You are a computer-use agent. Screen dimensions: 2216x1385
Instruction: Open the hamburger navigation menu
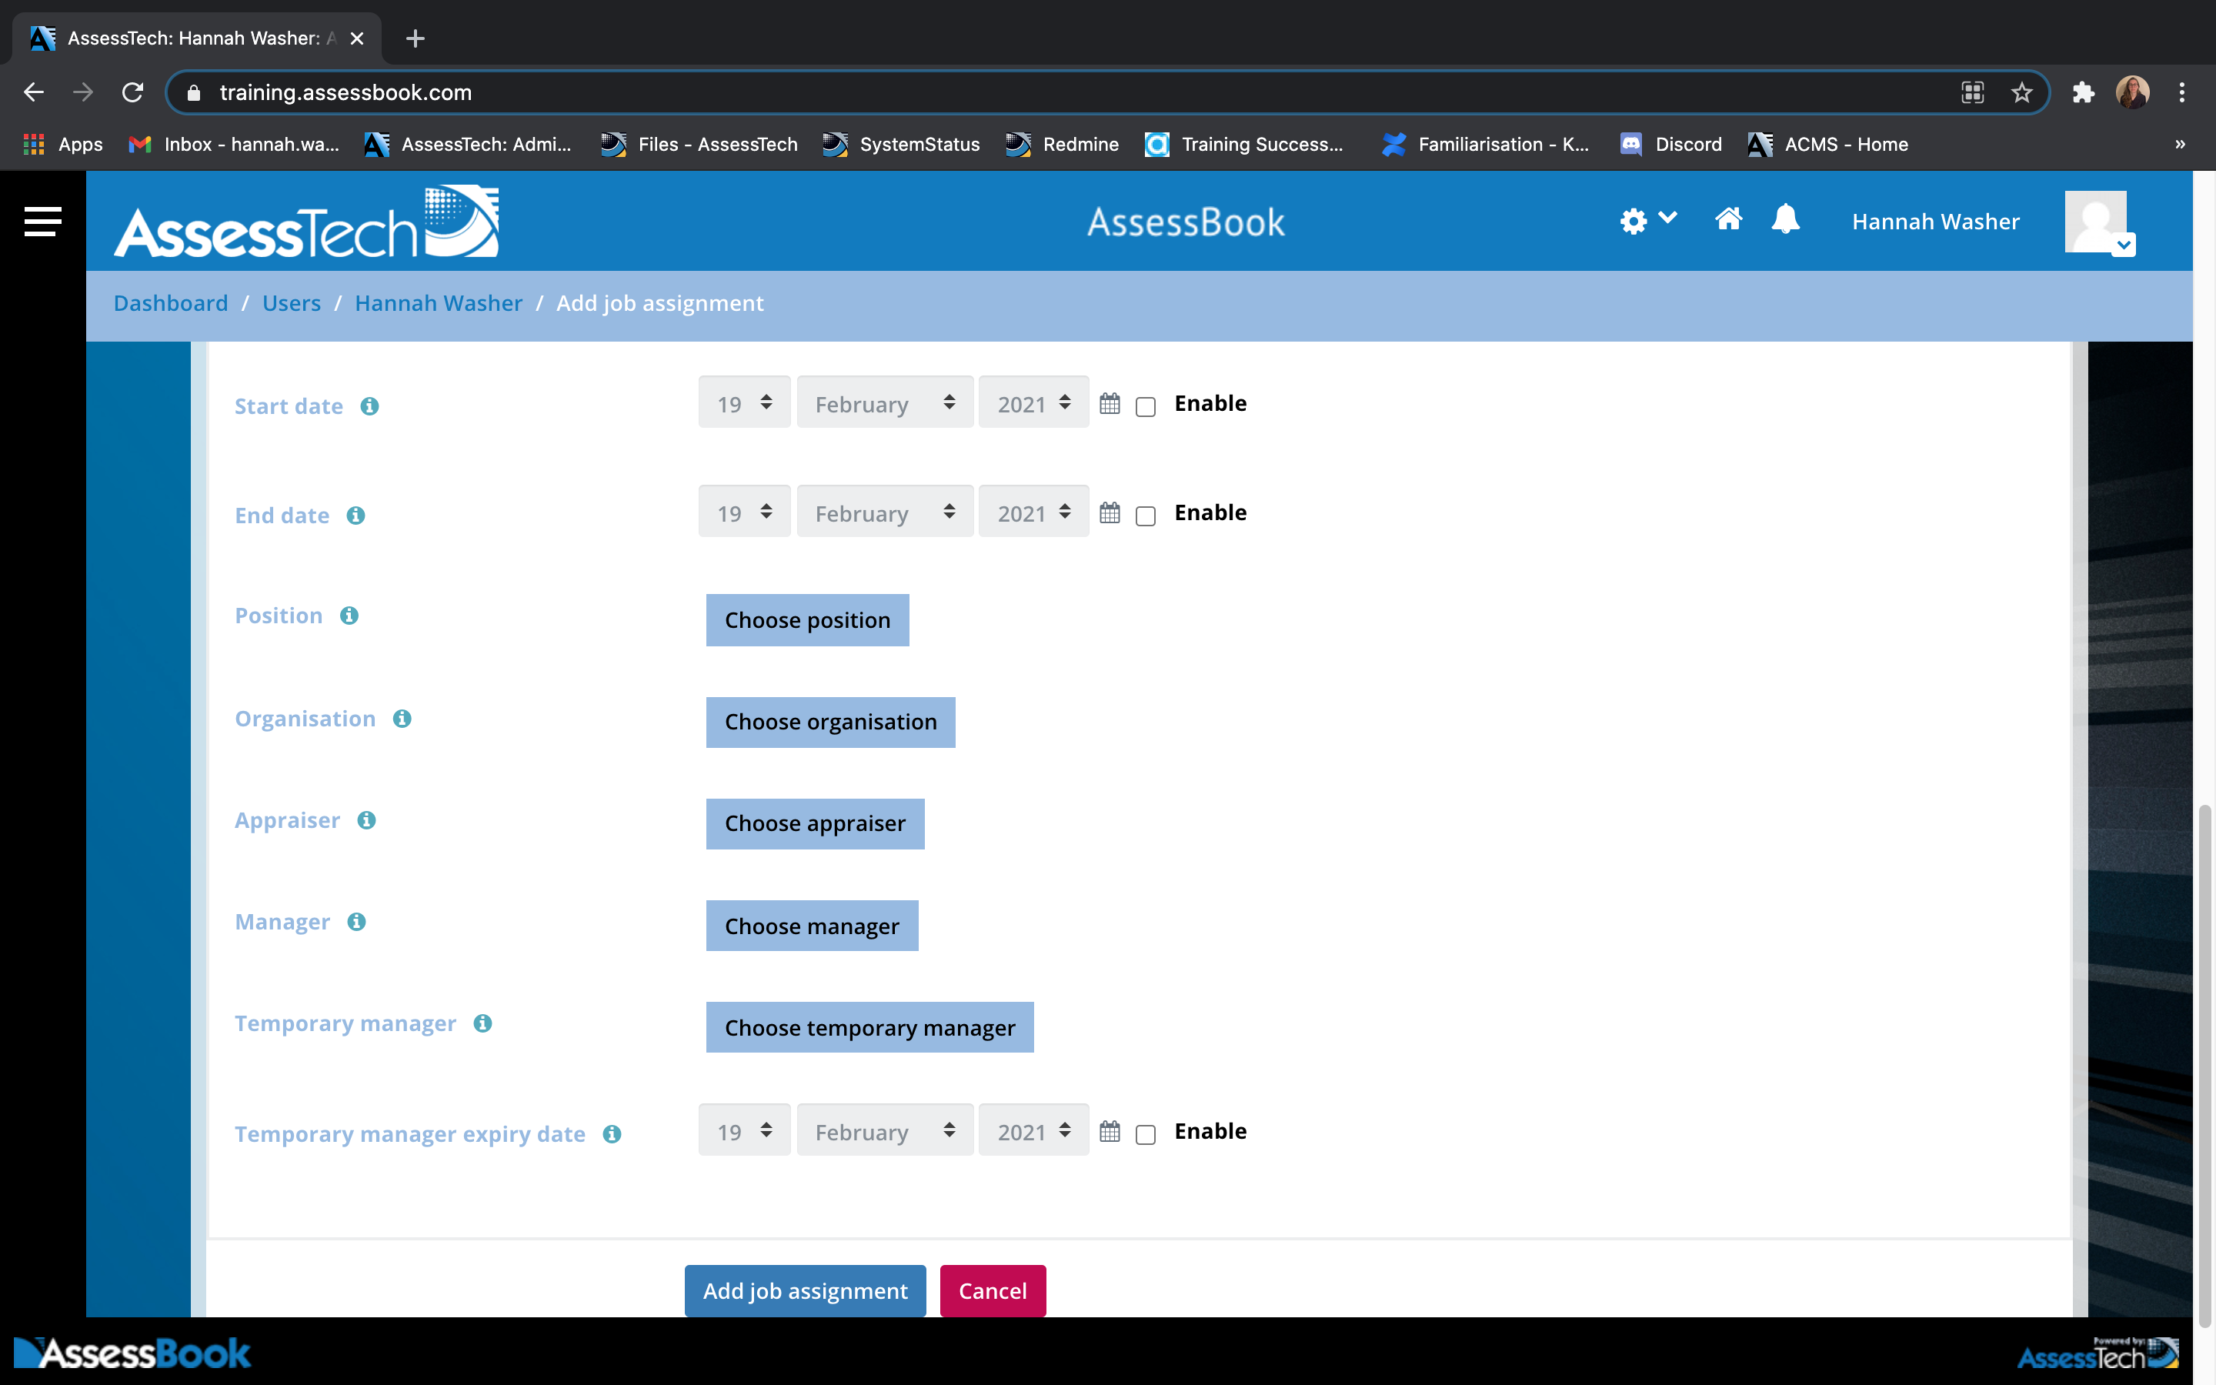click(42, 221)
